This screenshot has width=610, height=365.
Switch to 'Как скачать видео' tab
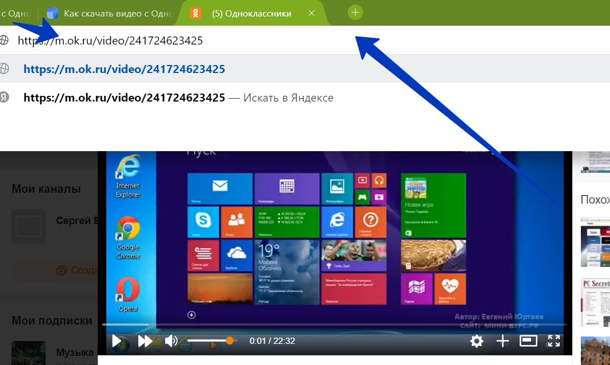point(109,14)
